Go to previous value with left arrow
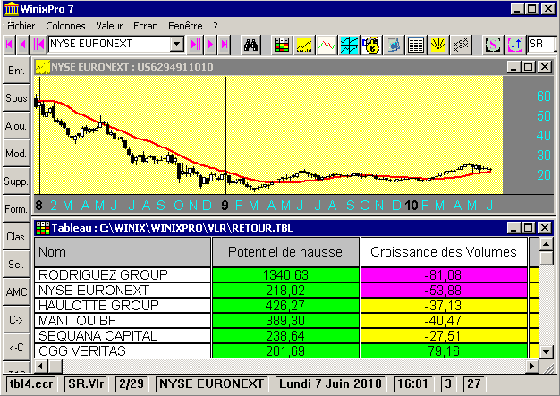 (23, 45)
